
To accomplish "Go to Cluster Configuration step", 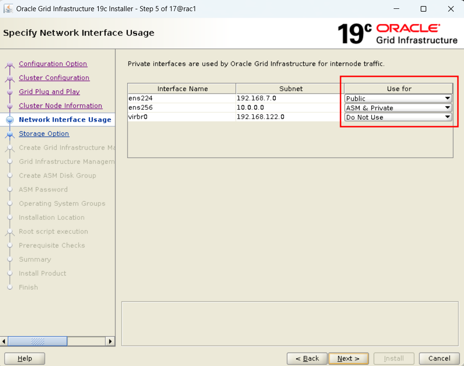I will click(x=54, y=77).
